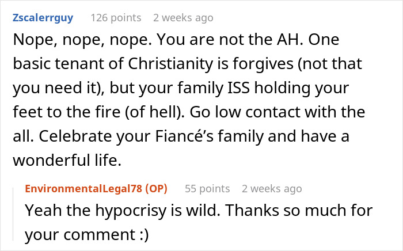Open the reply's "2 weeks ago" permalink
The width and height of the screenshot is (403, 251).
pyautogui.click(x=272, y=188)
